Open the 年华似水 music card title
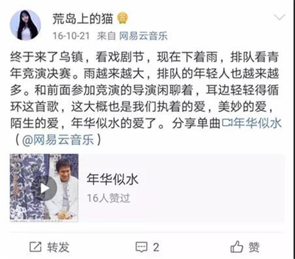The height and width of the screenshot is (259, 295). (112, 179)
